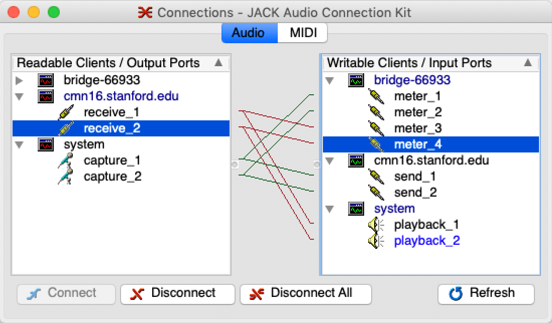Image resolution: width=552 pixels, height=323 pixels.
Task: Switch to the MIDI tab
Action: [303, 33]
